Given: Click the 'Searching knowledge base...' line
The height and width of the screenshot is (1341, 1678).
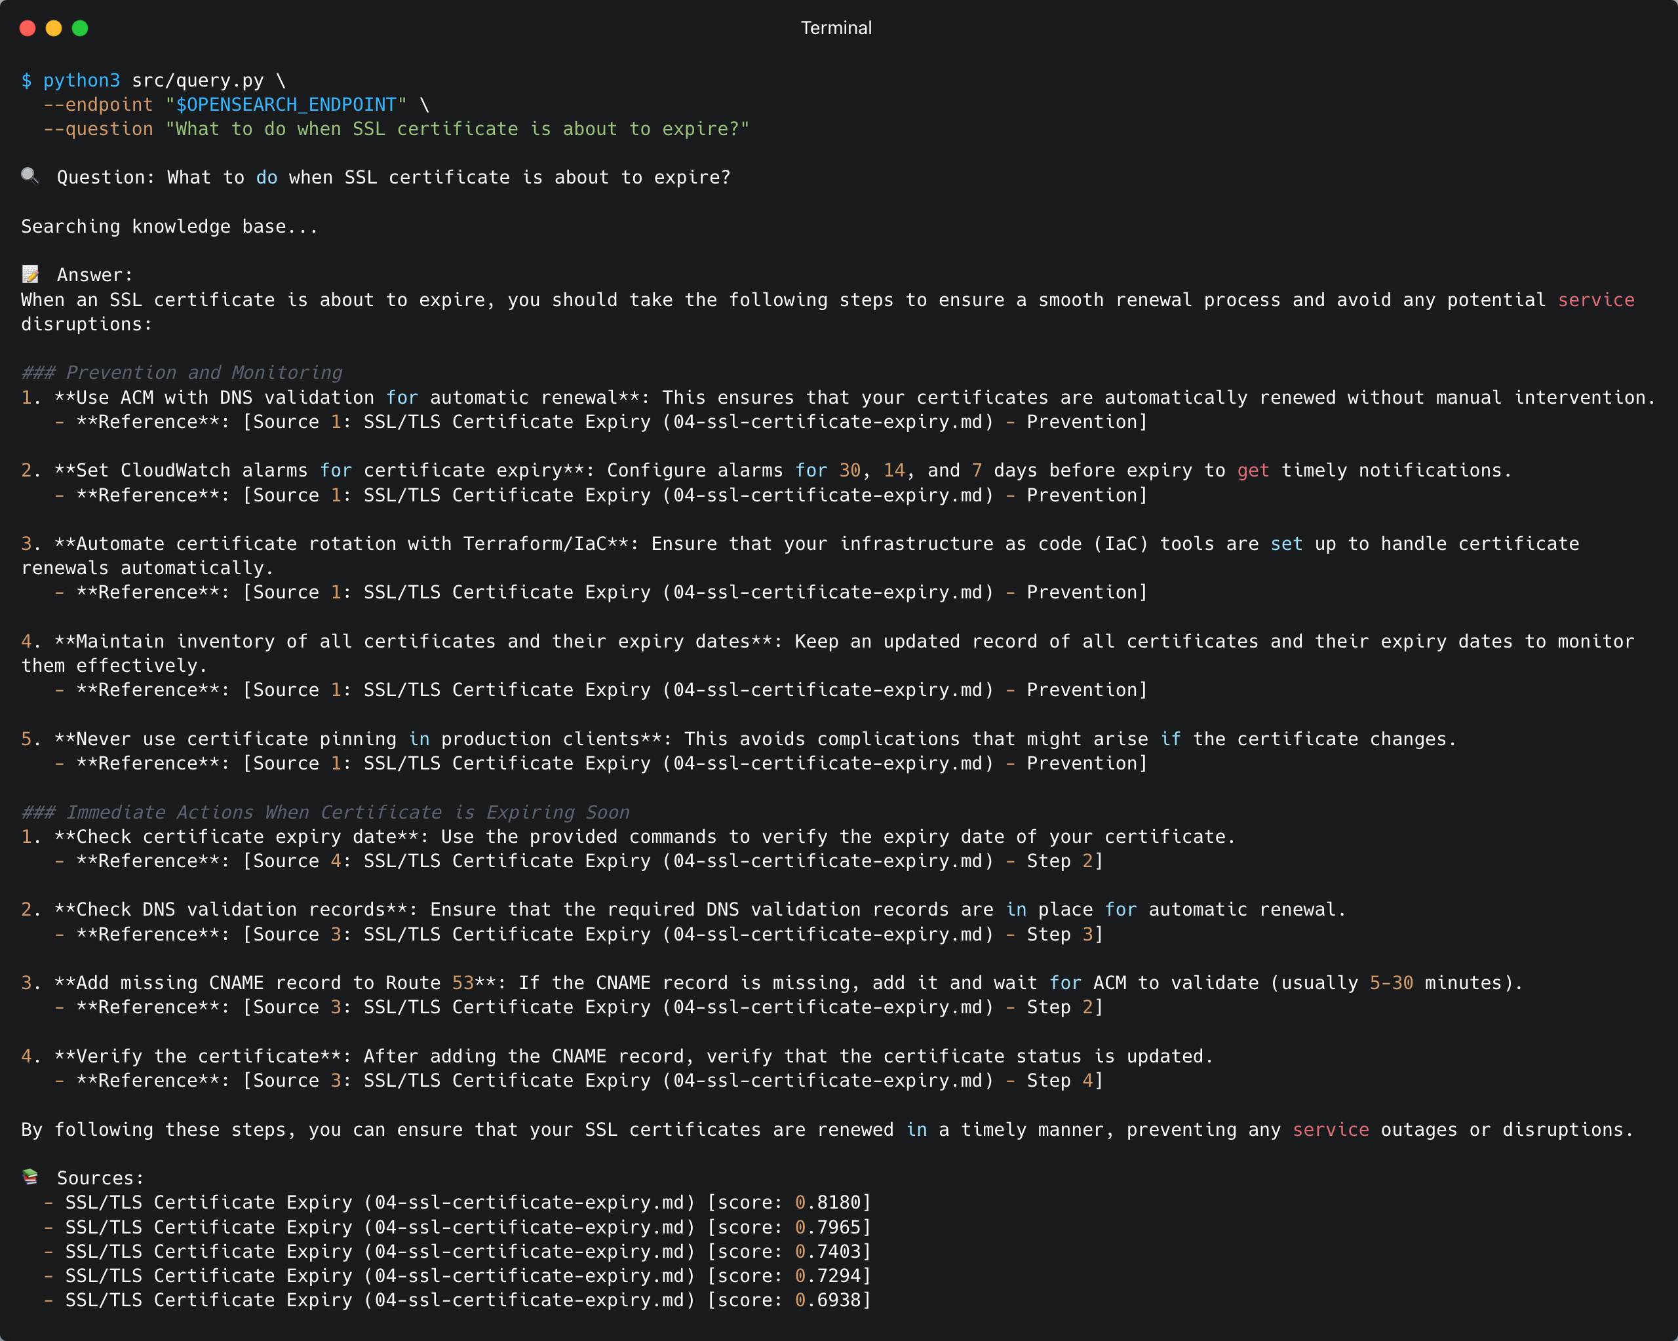Looking at the screenshot, I should (x=170, y=227).
